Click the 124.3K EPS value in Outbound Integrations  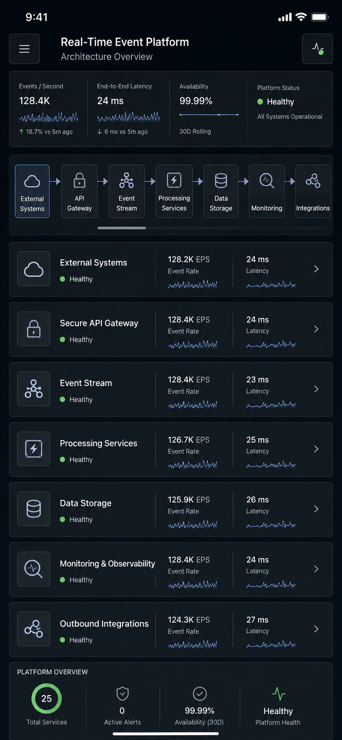[x=189, y=620]
